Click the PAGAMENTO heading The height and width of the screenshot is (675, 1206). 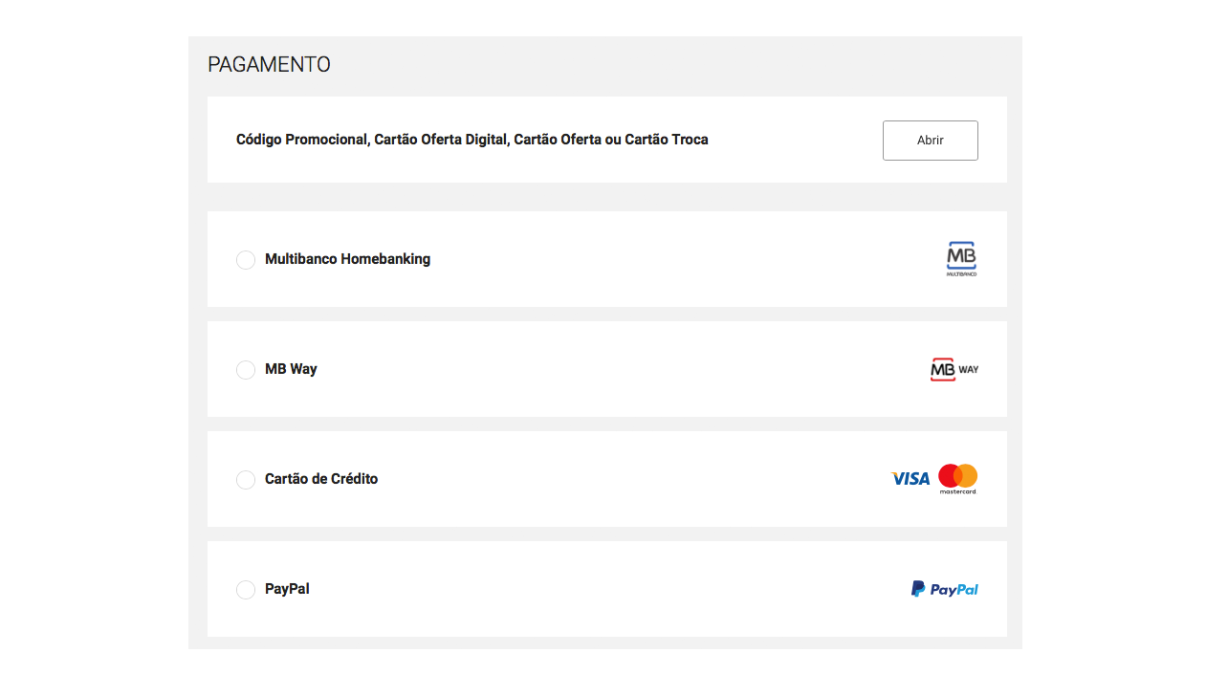pos(269,64)
